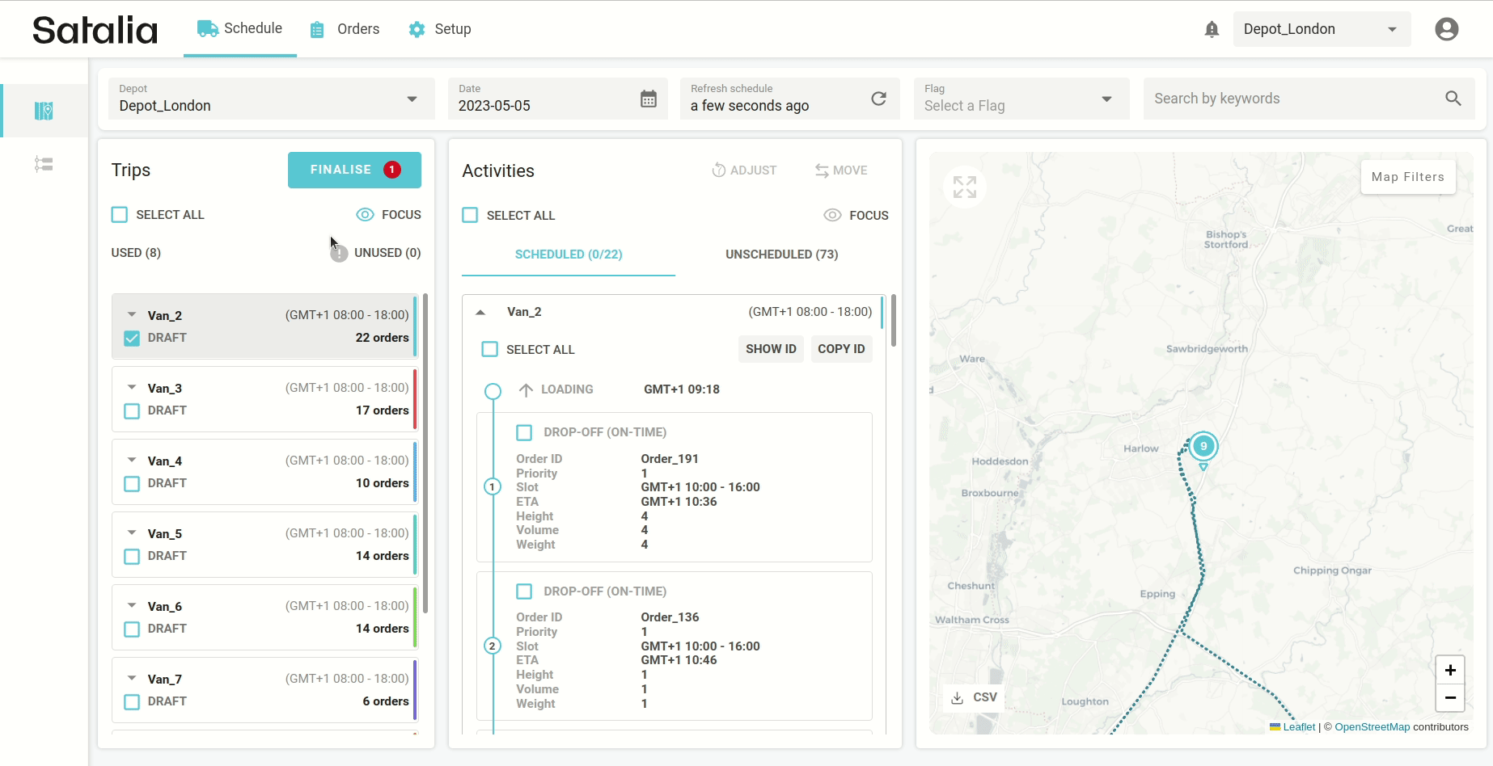
Task: Check the Van_3 trip checkbox
Action: [132, 411]
